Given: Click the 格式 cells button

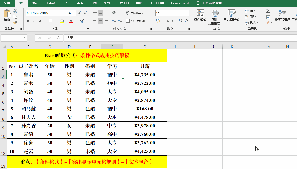Looking at the screenshot, I should (x=252, y=23).
